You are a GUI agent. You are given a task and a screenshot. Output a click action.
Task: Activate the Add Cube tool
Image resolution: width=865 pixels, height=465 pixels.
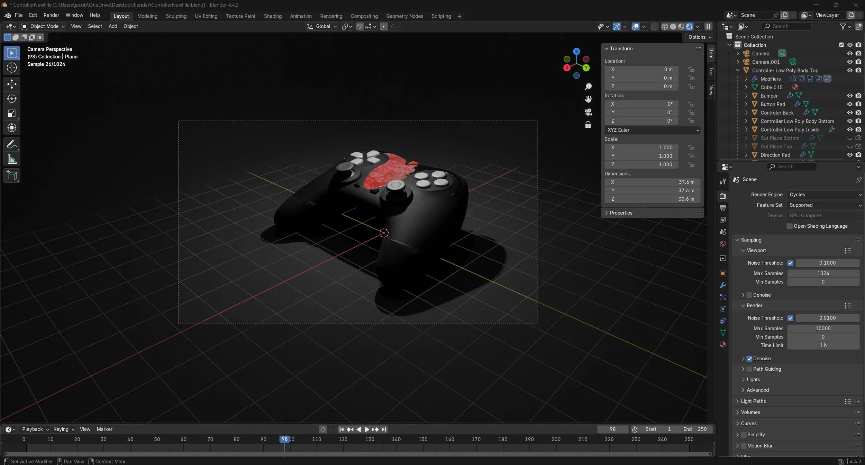12,176
